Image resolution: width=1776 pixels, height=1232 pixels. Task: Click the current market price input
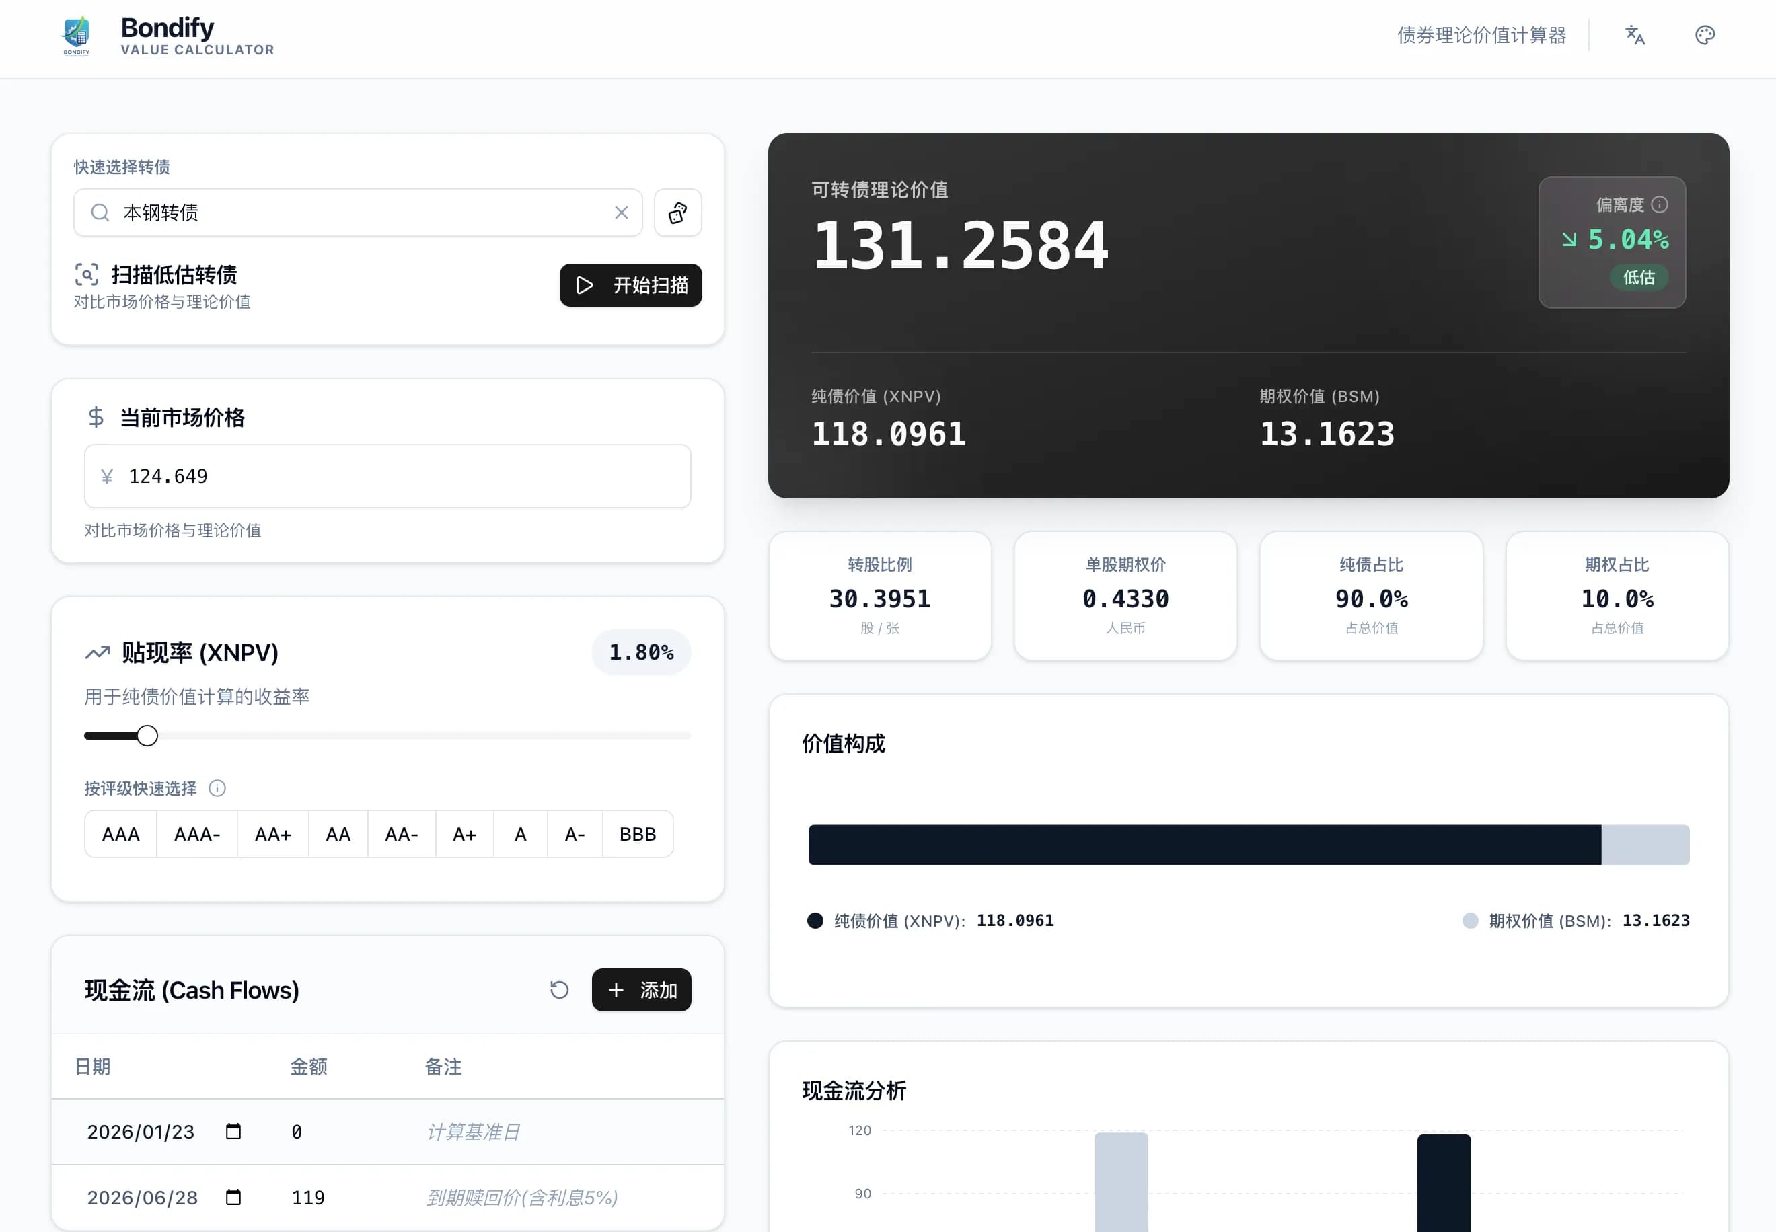[386, 476]
